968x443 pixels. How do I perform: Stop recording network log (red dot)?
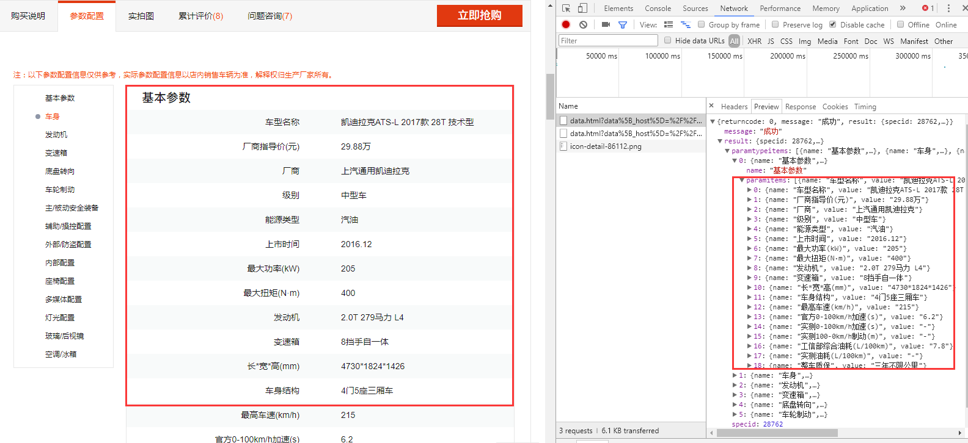click(566, 24)
